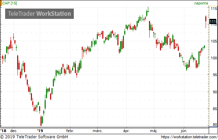218x140 pixels.
Task: Click the orange marker beside CAP label
Action: click(1, 3)
